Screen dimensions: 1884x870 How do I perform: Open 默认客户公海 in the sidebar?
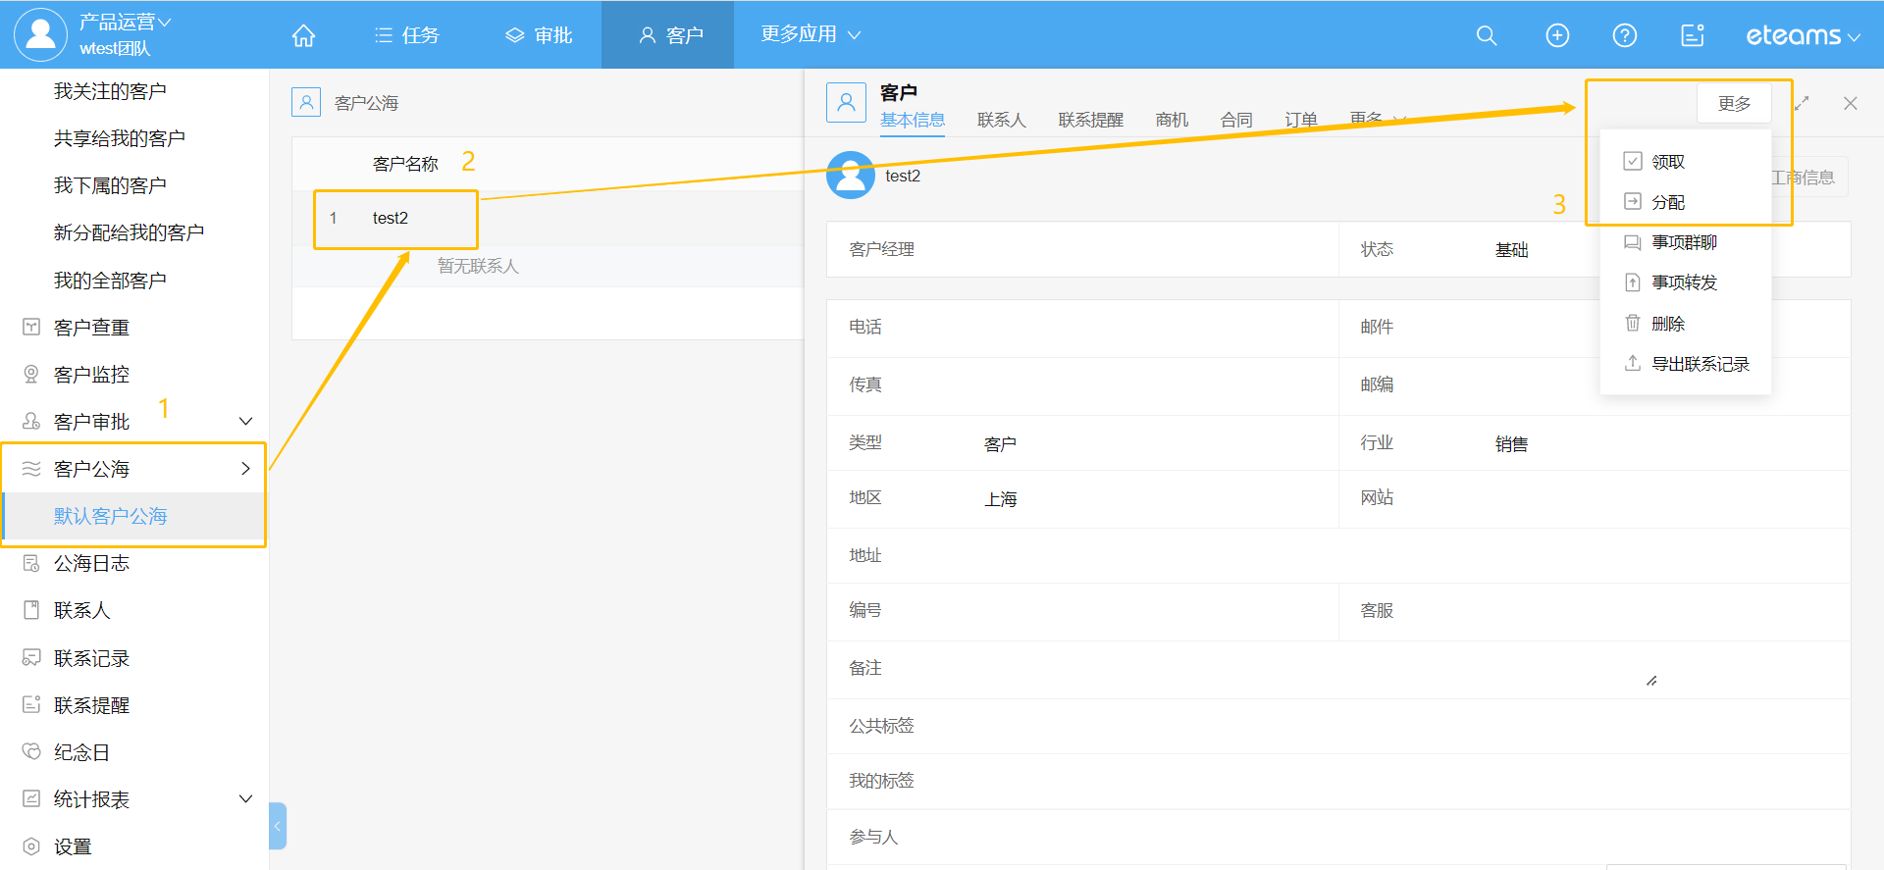(x=110, y=516)
